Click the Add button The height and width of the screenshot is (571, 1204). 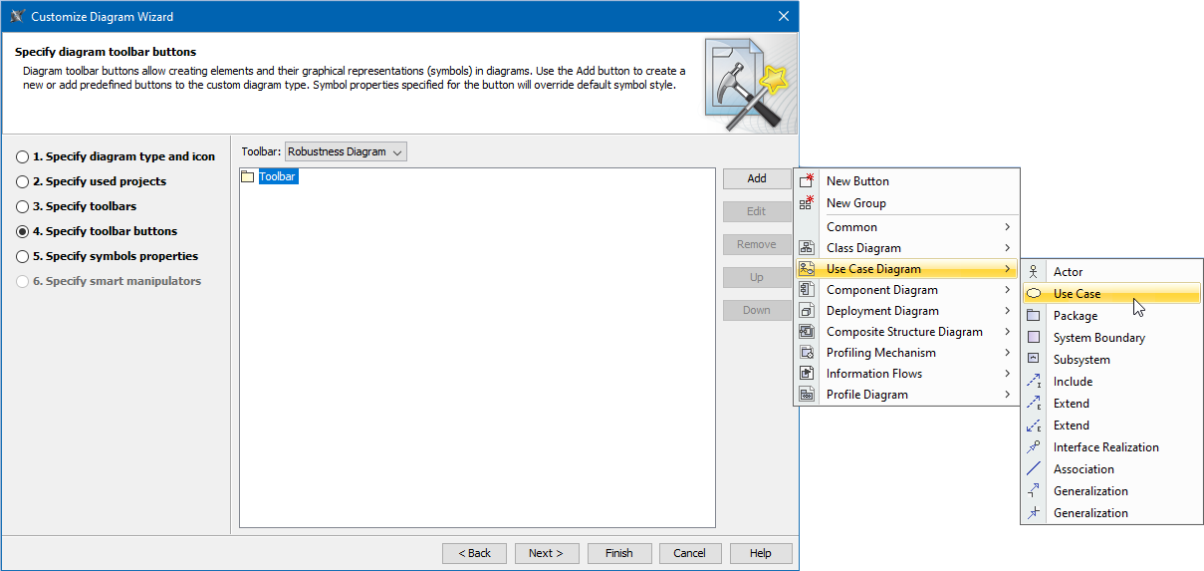(x=757, y=178)
